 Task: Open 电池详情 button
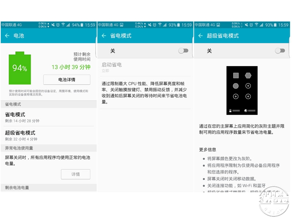(x=67, y=80)
